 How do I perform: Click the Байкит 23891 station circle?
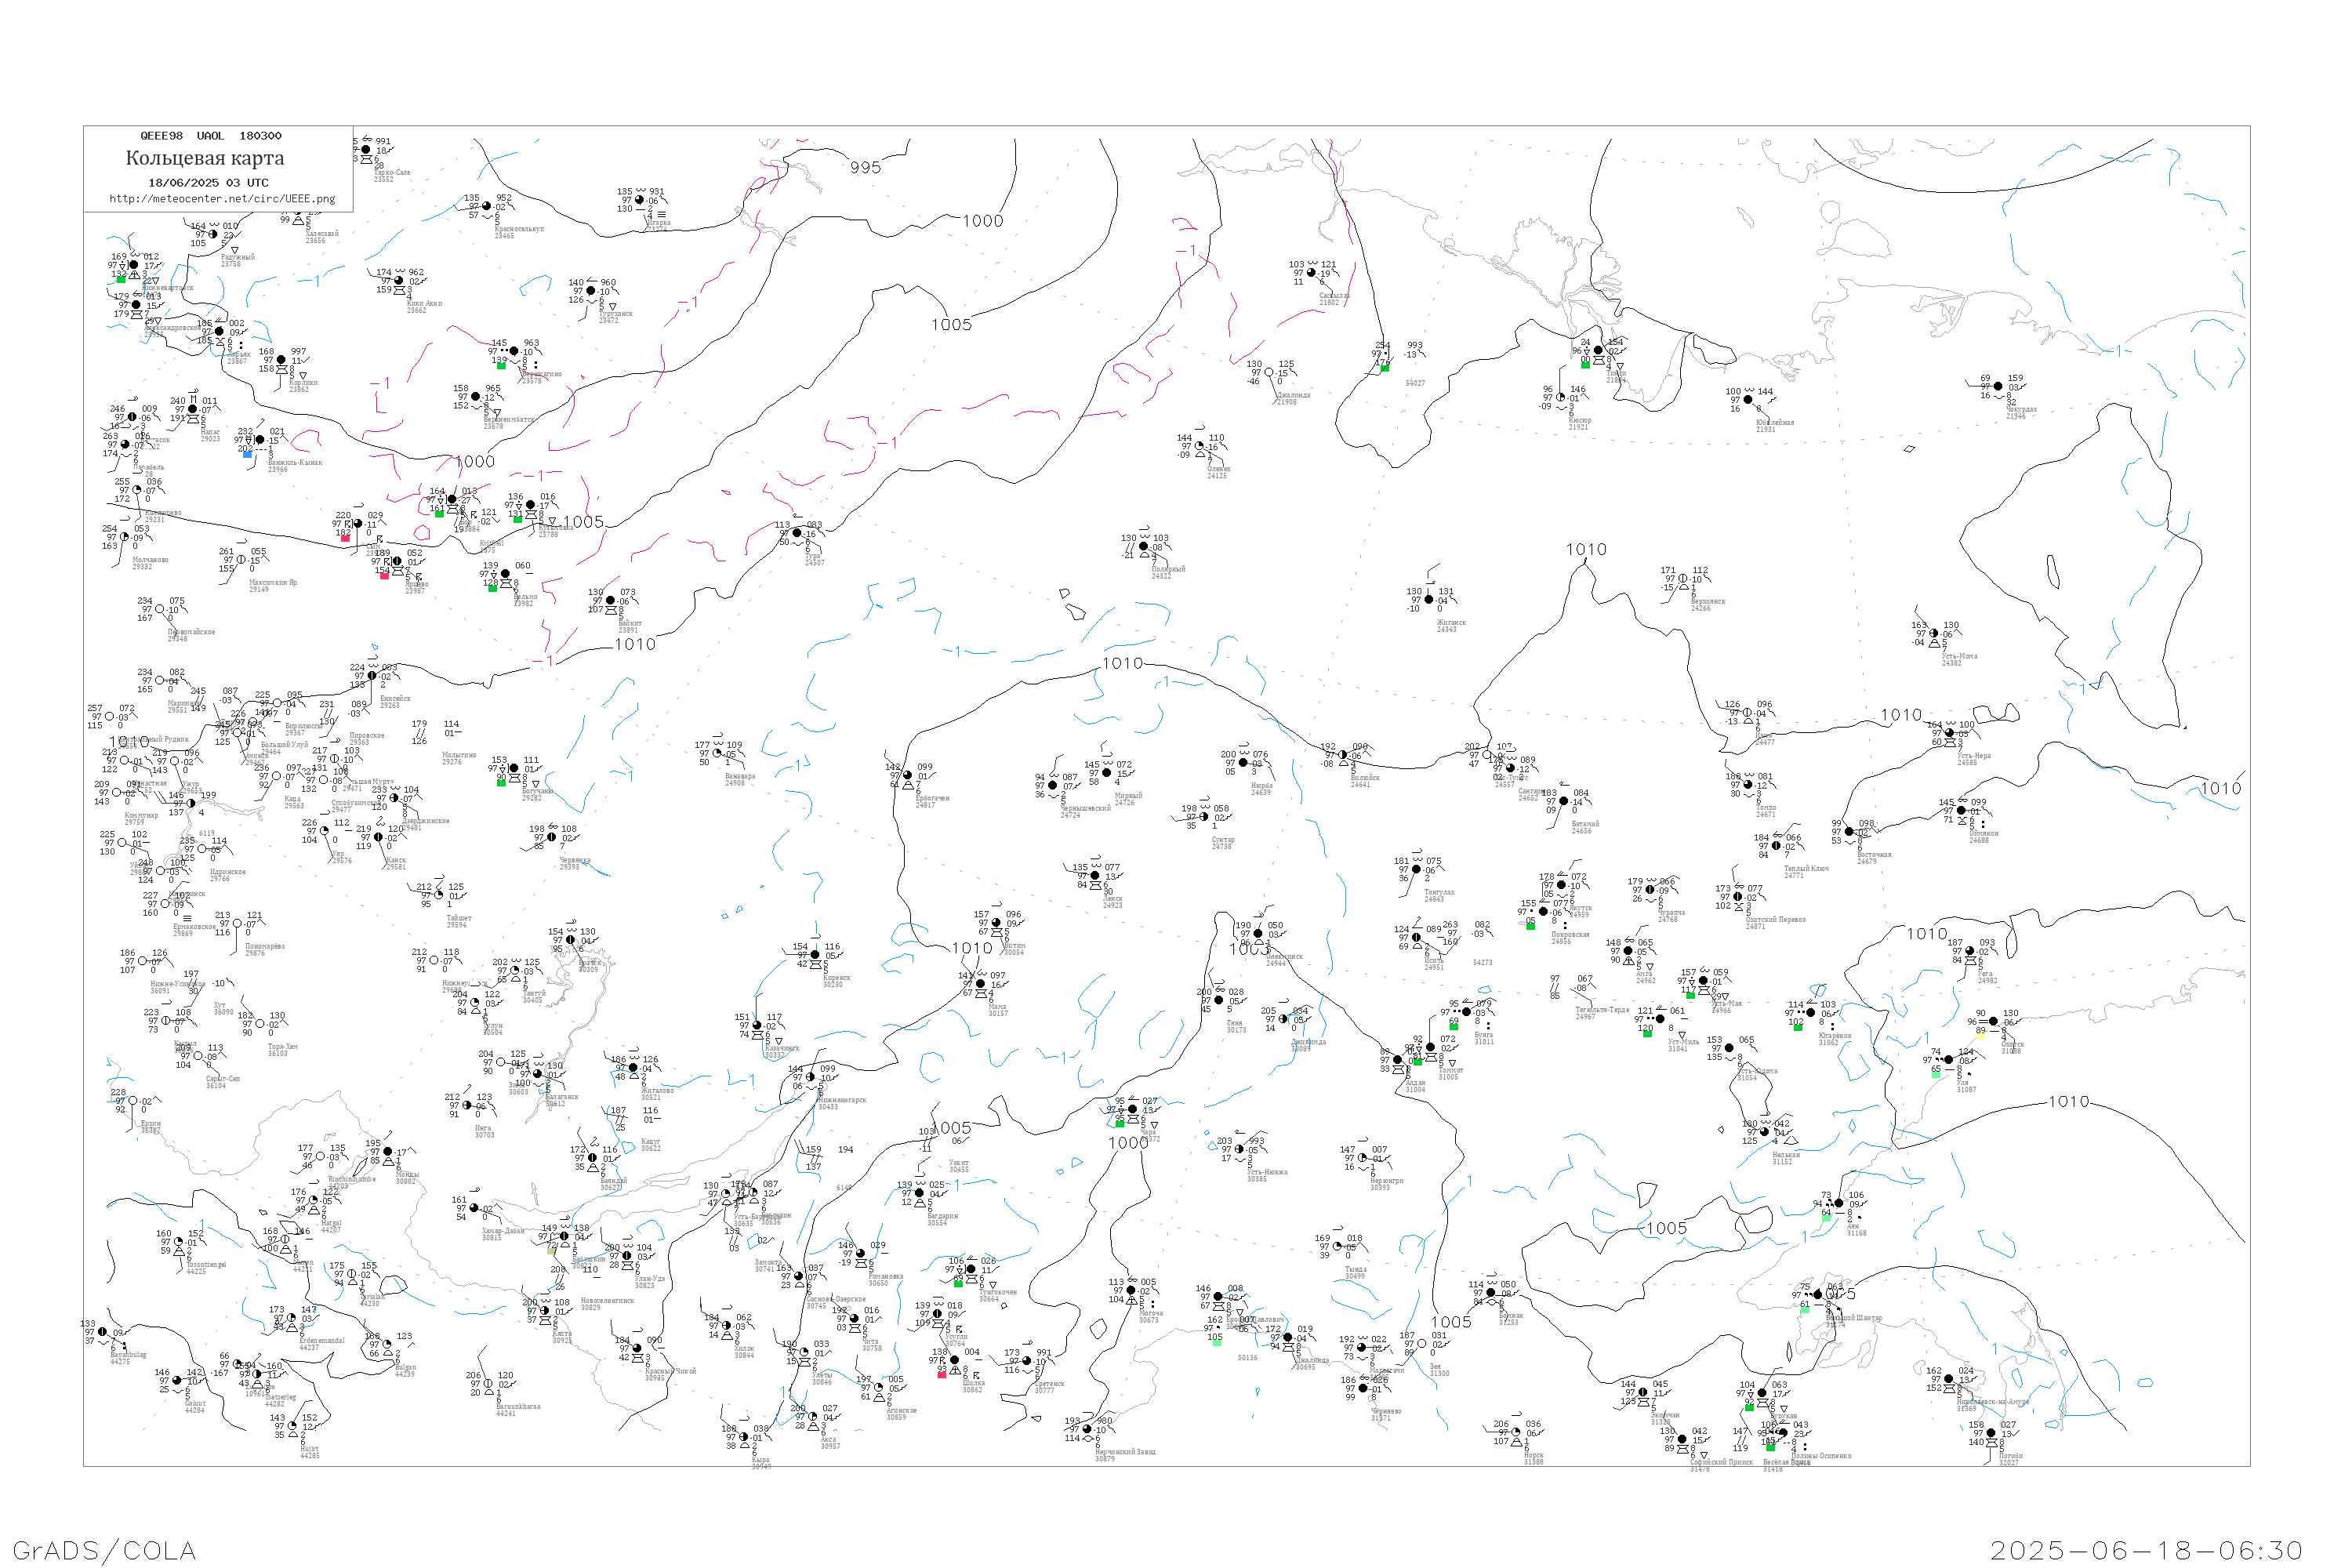tap(611, 601)
